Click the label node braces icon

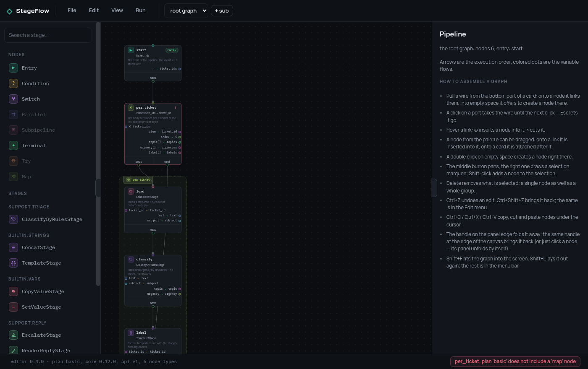tap(131, 333)
